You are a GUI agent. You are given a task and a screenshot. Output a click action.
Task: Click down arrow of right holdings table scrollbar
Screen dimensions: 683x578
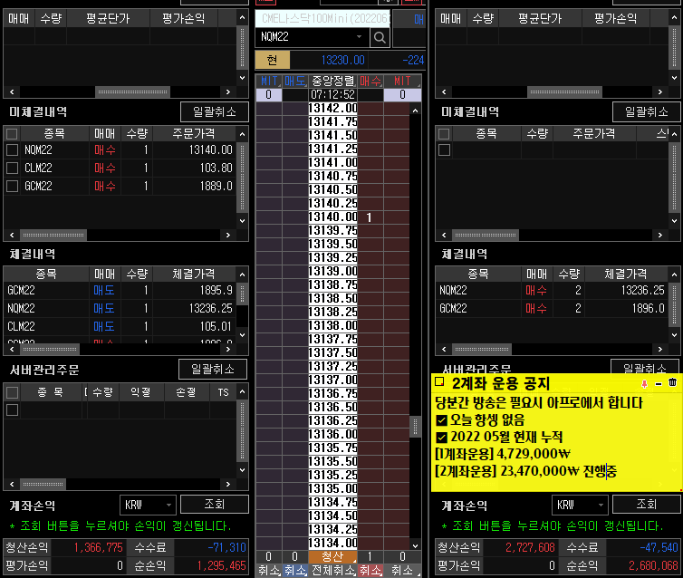(x=674, y=78)
